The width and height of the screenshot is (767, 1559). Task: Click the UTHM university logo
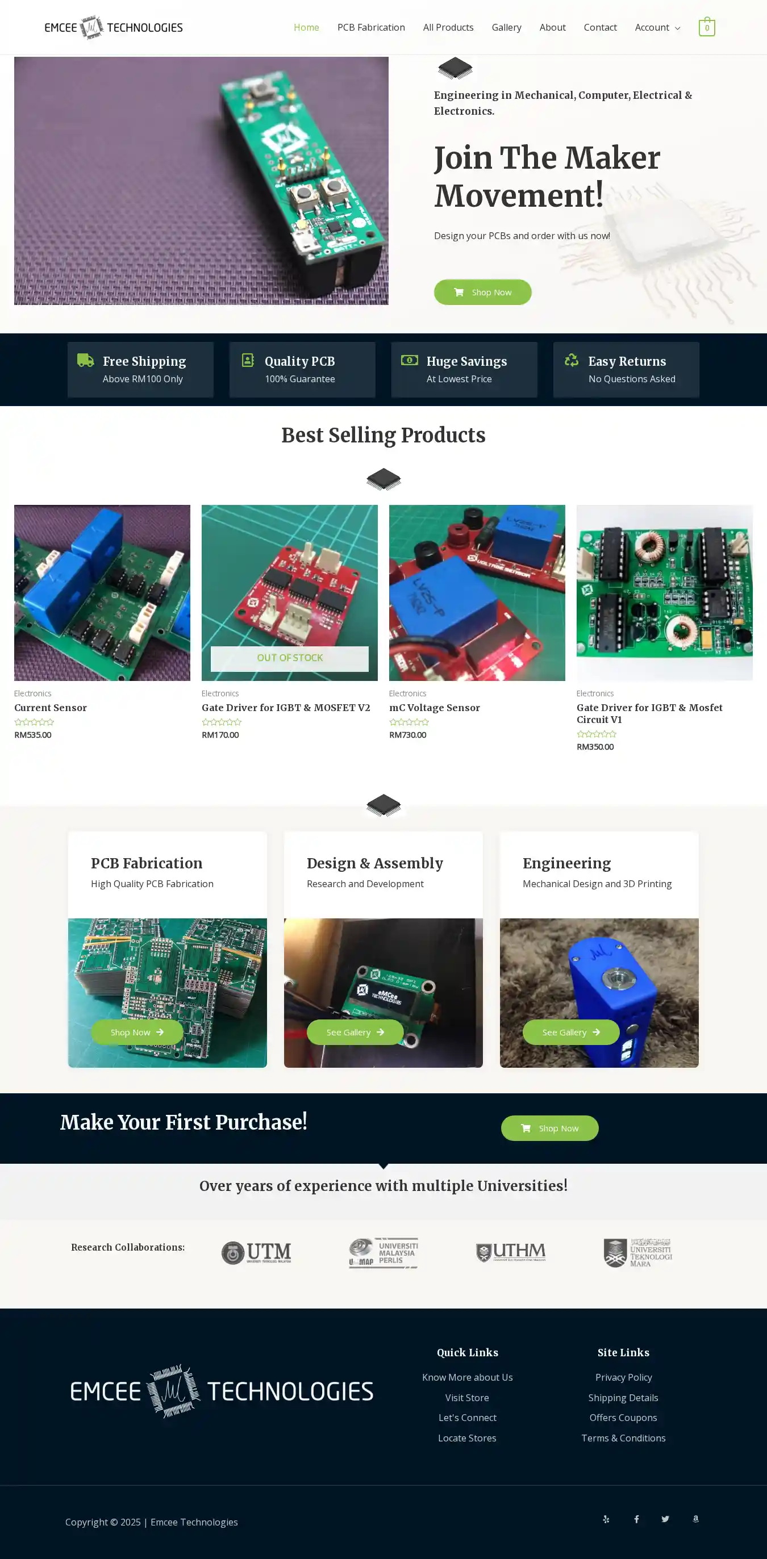(x=510, y=1252)
